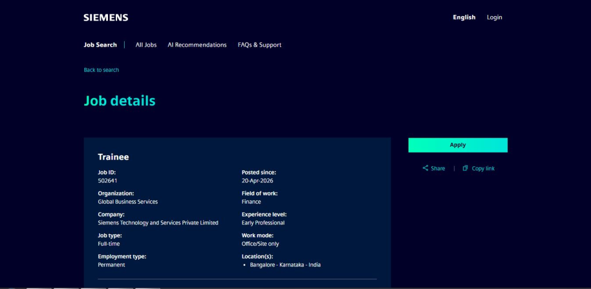Click the Global Business Services text
The width and height of the screenshot is (591, 289).
pyautogui.click(x=128, y=202)
